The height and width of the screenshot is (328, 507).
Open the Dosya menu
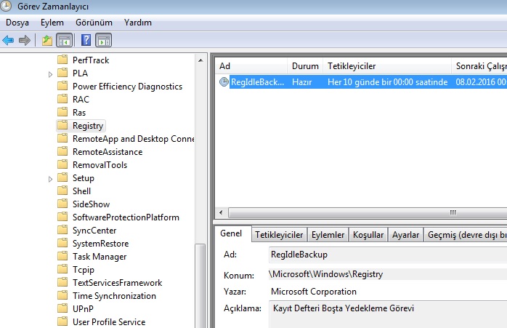[17, 23]
